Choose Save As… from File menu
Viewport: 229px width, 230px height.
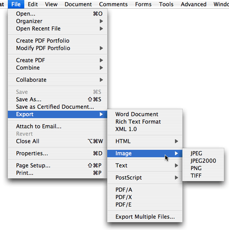click(x=57, y=100)
